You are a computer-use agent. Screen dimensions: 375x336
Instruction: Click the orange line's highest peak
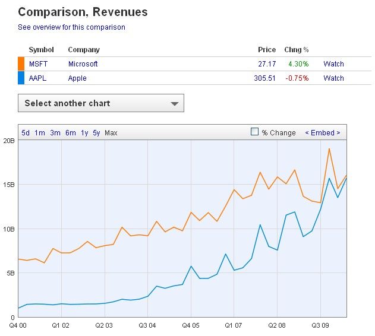click(x=329, y=148)
